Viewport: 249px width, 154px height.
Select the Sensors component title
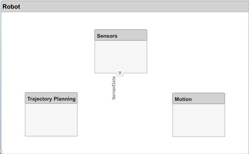pyautogui.click(x=107, y=36)
